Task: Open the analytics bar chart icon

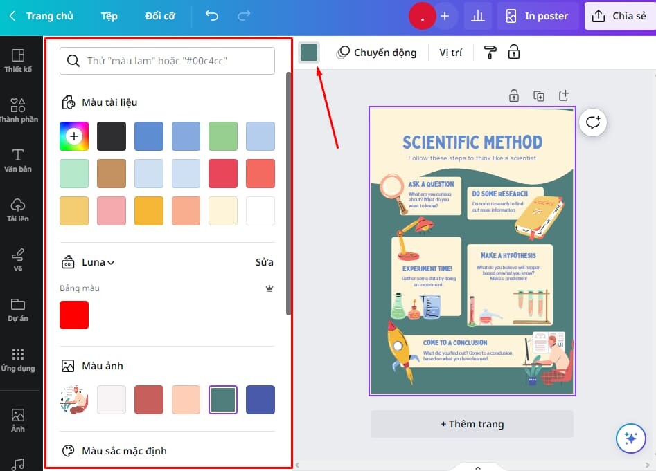Action: click(x=477, y=16)
